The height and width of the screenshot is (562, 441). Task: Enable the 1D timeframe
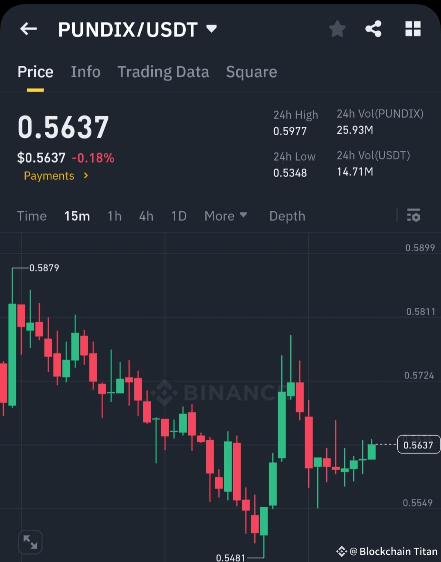coord(178,216)
